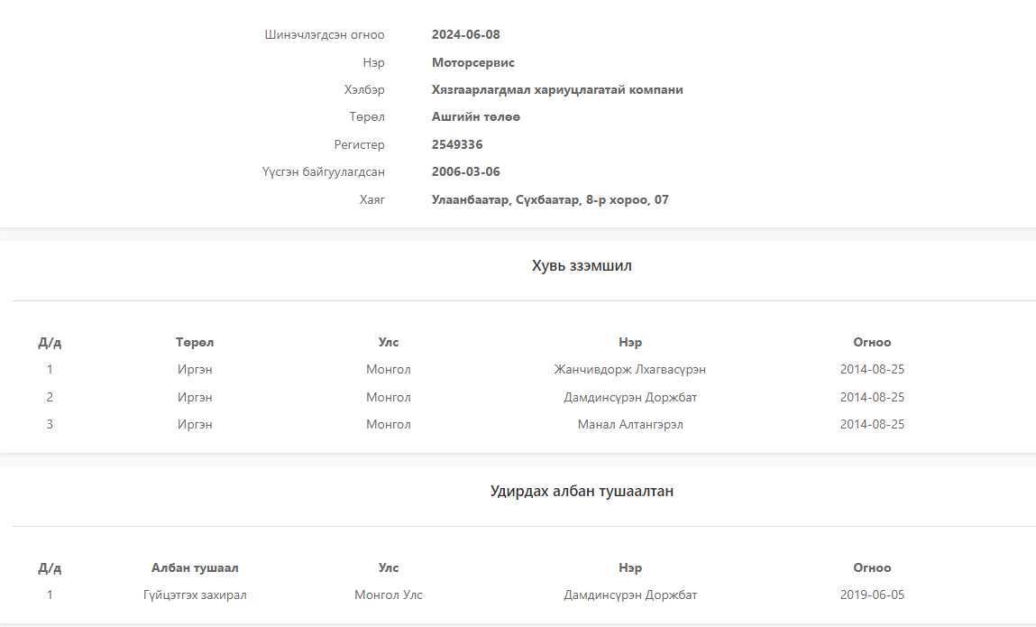Click the Ашгийн төлөө type value

[475, 117]
